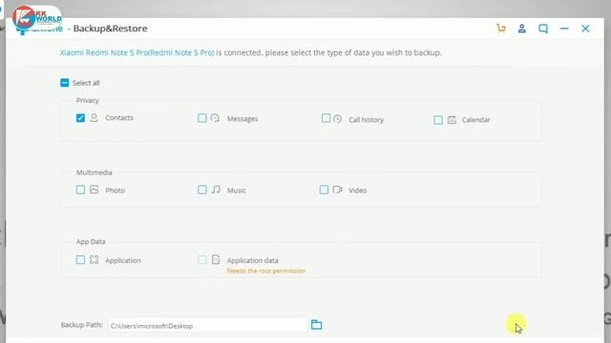Uncheck the Contacts checkbox
The width and height of the screenshot is (611, 343).
[80, 118]
